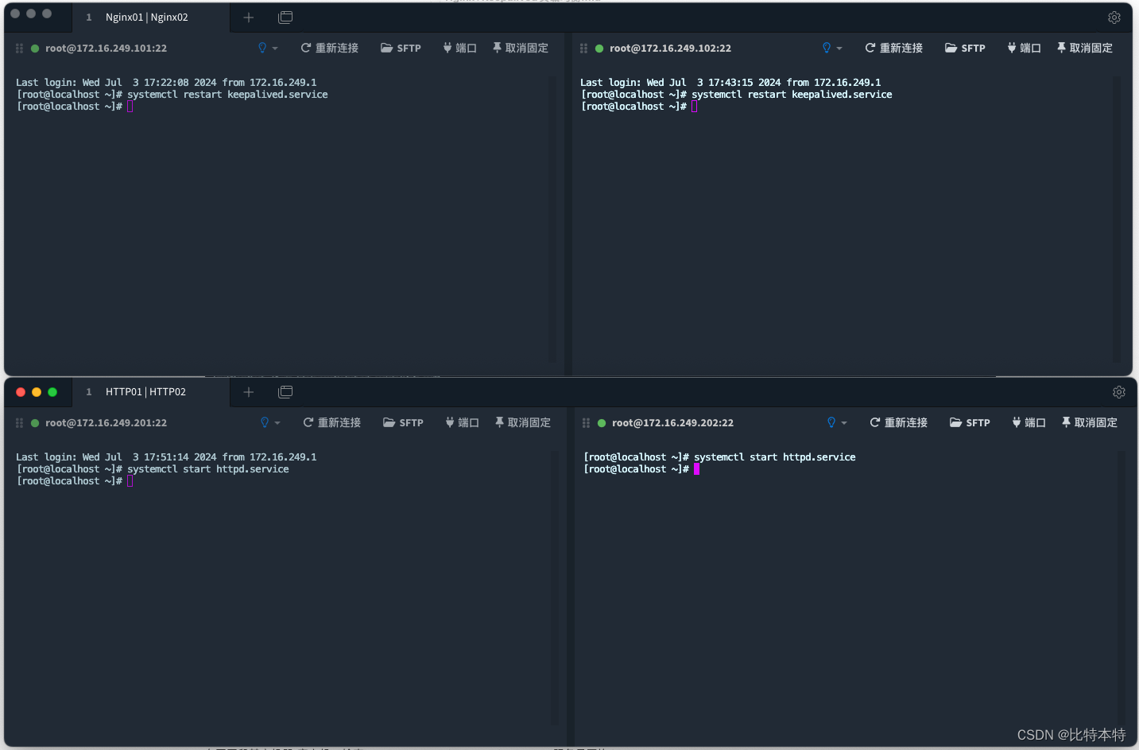Screen dimensions: 1139x750
Task: Open port (端口) settings for 172.16.249.201
Action: tap(462, 423)
